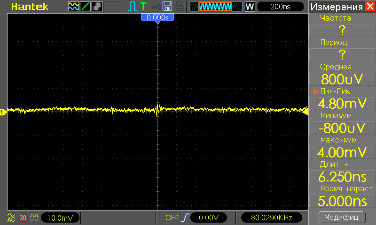The width and height of the screenshot is (376, 225).
Task: Click the 0.000s horizontal trigger position marker
Action: (x=157, y=17)
